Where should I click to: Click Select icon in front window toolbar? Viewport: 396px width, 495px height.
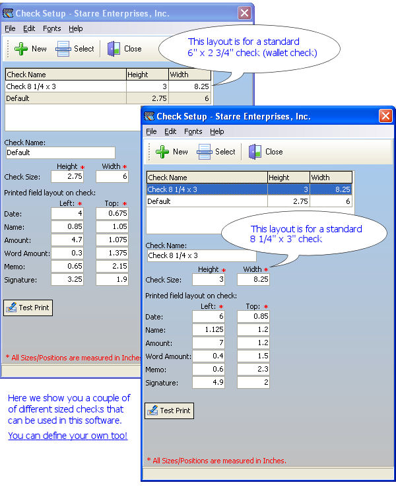pyautogui.click(x=205, y=152)
